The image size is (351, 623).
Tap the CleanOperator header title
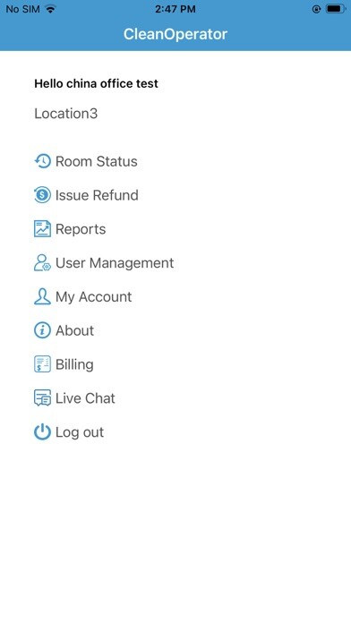[x=175, y=34]
